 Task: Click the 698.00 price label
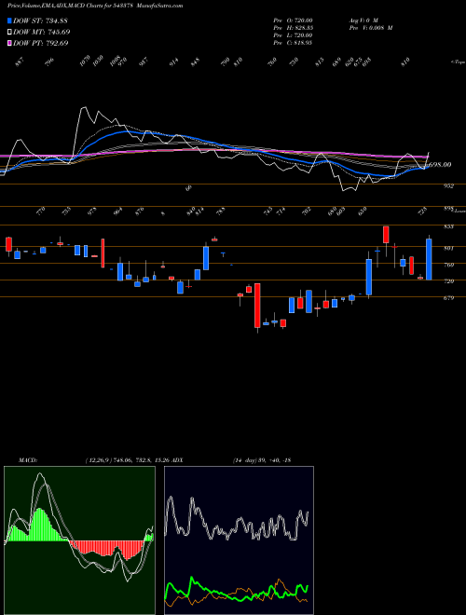coord(439,164)
